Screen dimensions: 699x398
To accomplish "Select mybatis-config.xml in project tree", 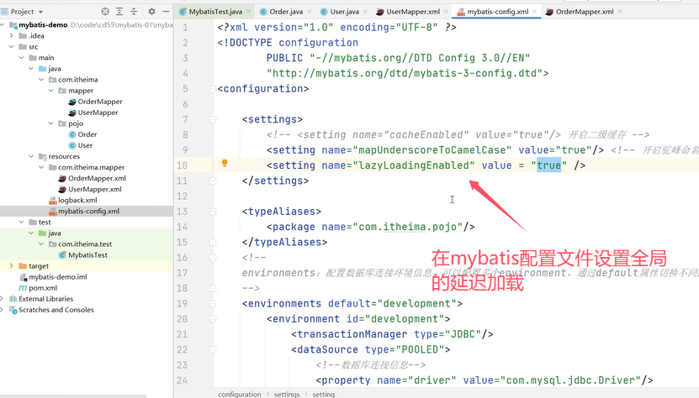I will click(x=88, y=211).
